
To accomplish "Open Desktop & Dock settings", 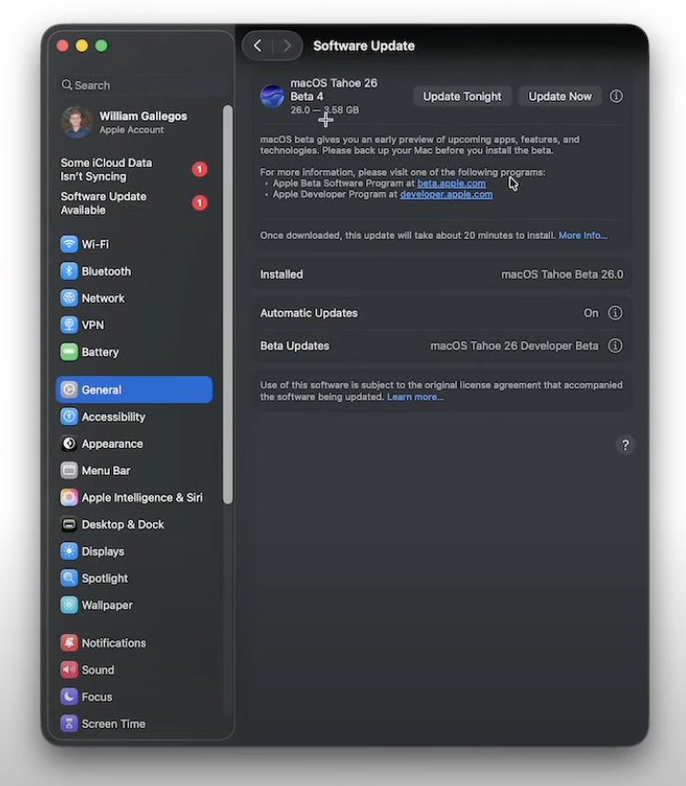I will click(x=122, y=525).
